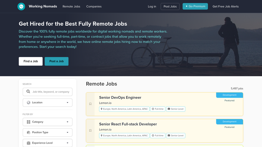This screenshot has height=147, width=262.
Task: Click Full-time tag on Senior React Developer
Action: click(x=158, y=136)
